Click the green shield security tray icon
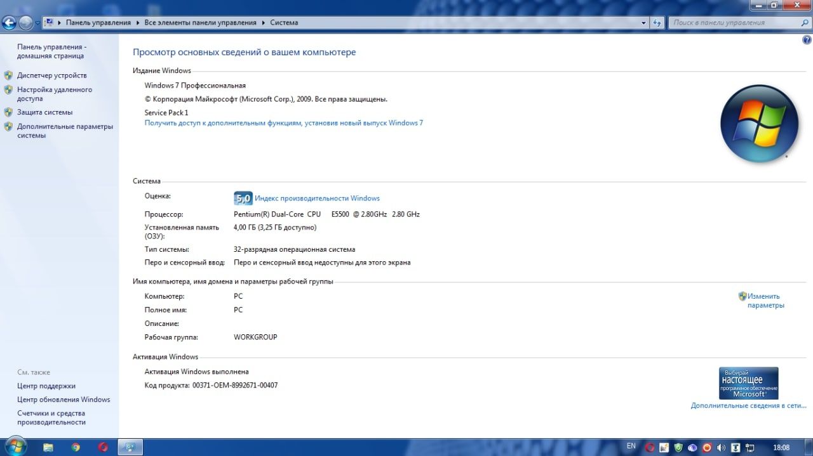 [678, 447]
